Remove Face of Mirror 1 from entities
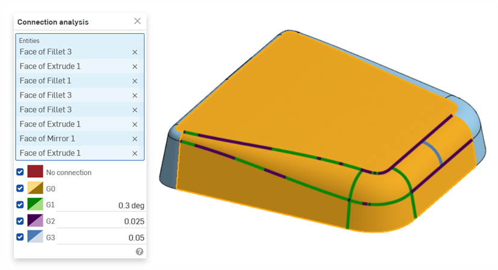Viewport: 498px width, 270px height. click(x=135, y=139)
